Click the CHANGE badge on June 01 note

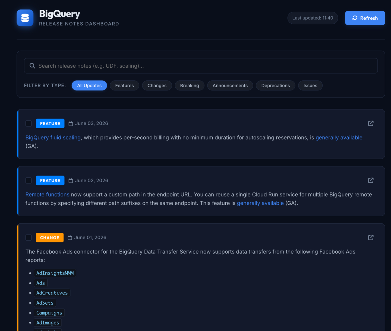tap(50, 238)
